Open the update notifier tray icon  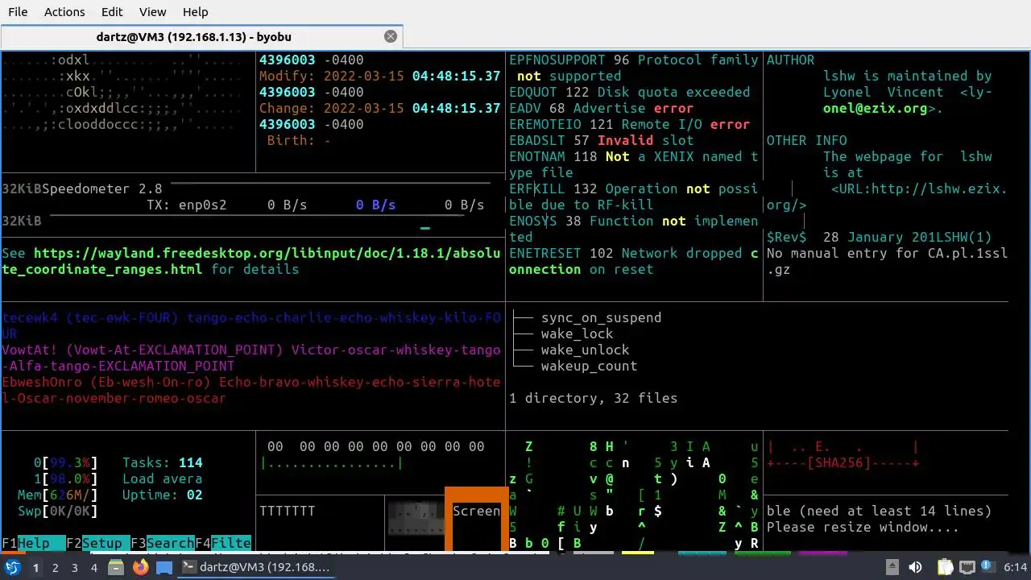point(988,567)
